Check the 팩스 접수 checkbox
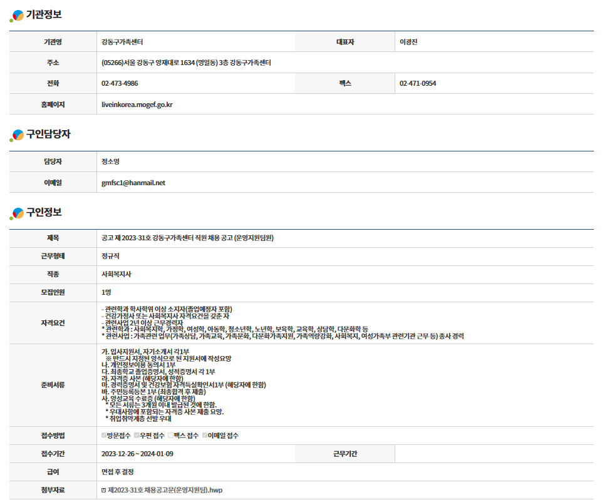The height and width of the screenshot is (500, 602). (171, 436)
